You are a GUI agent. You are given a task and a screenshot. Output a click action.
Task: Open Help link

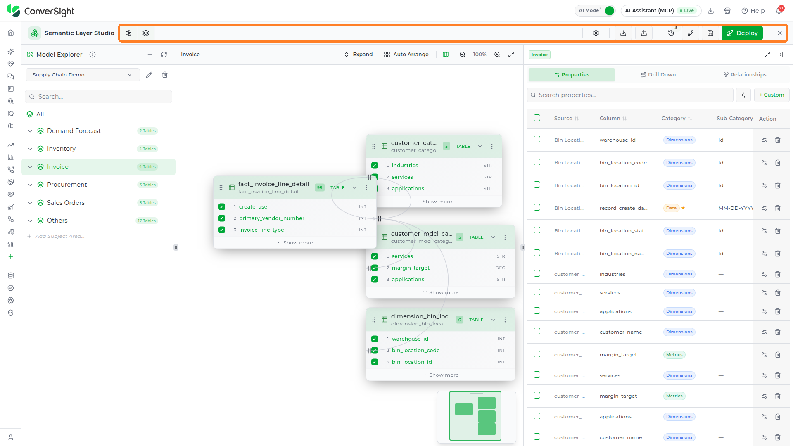tap(753, 11)
